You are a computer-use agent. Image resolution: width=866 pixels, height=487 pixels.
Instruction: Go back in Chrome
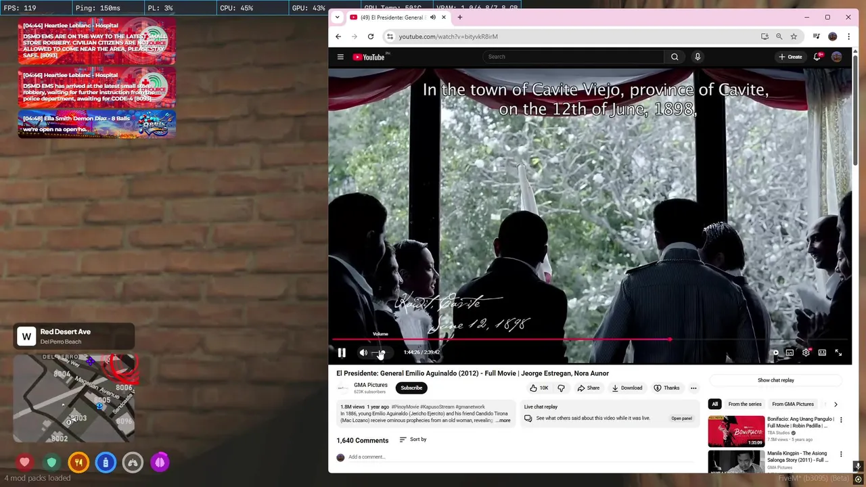pos(338,37)
